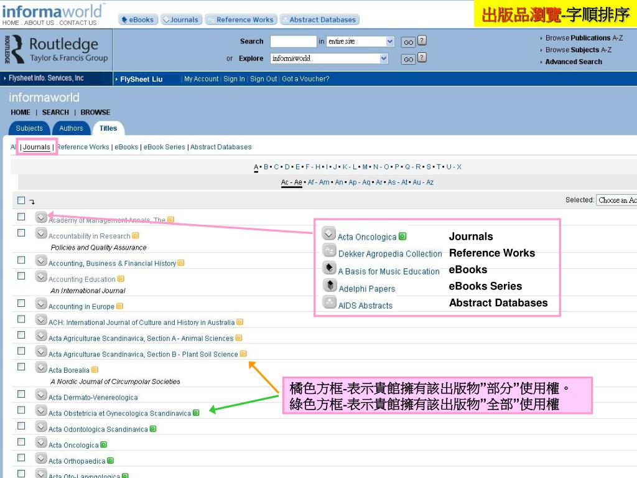Check the box for Accounting, Business & Financial History
This screenshot has height=478, width=637.
pyautogui.click(x=21, y=260)
